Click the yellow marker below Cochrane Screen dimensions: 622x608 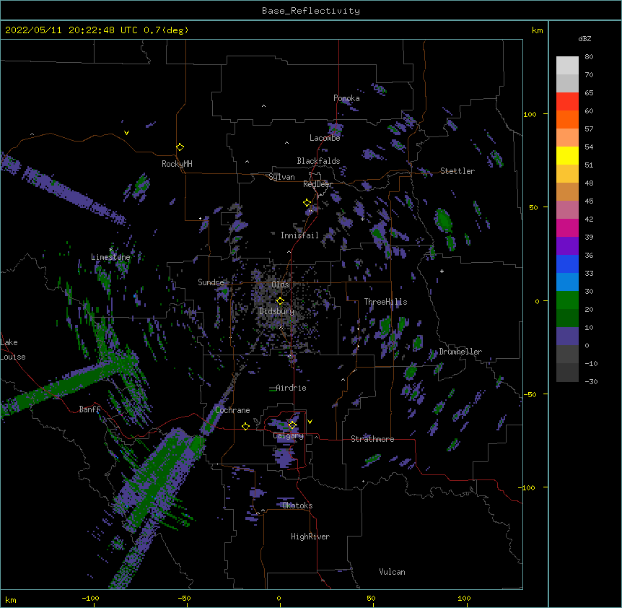245,426
